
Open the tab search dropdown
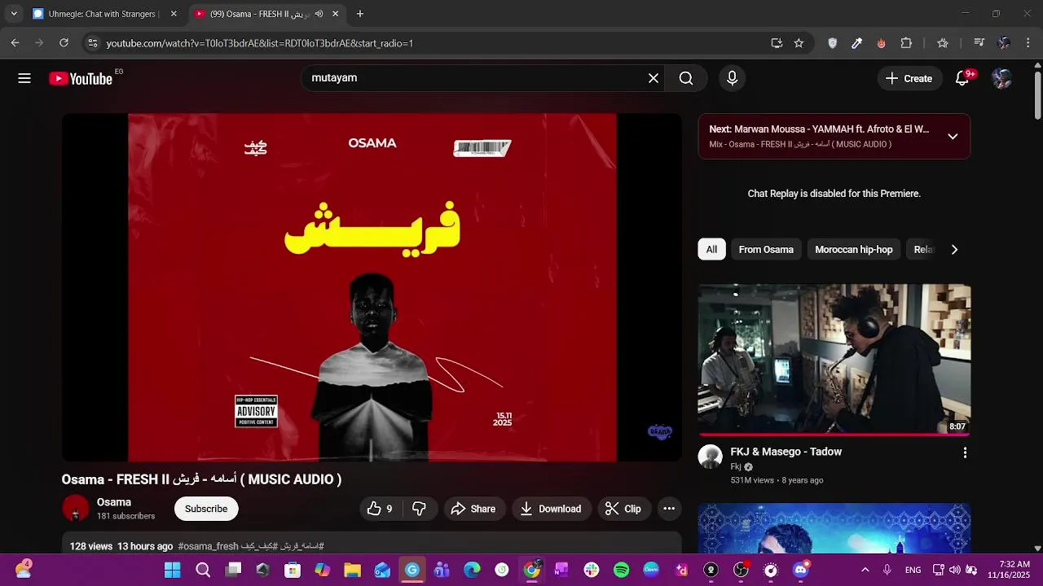click(x=14, y=14)
